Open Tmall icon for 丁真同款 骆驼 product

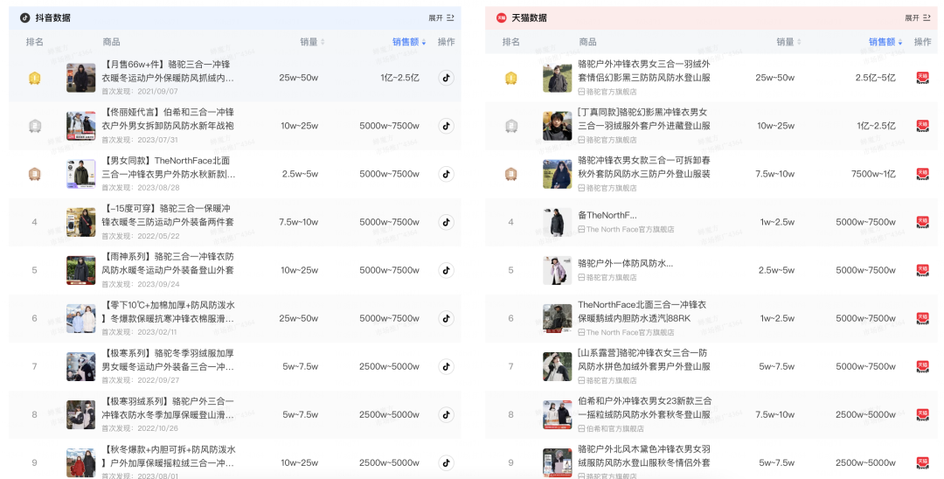922,126
